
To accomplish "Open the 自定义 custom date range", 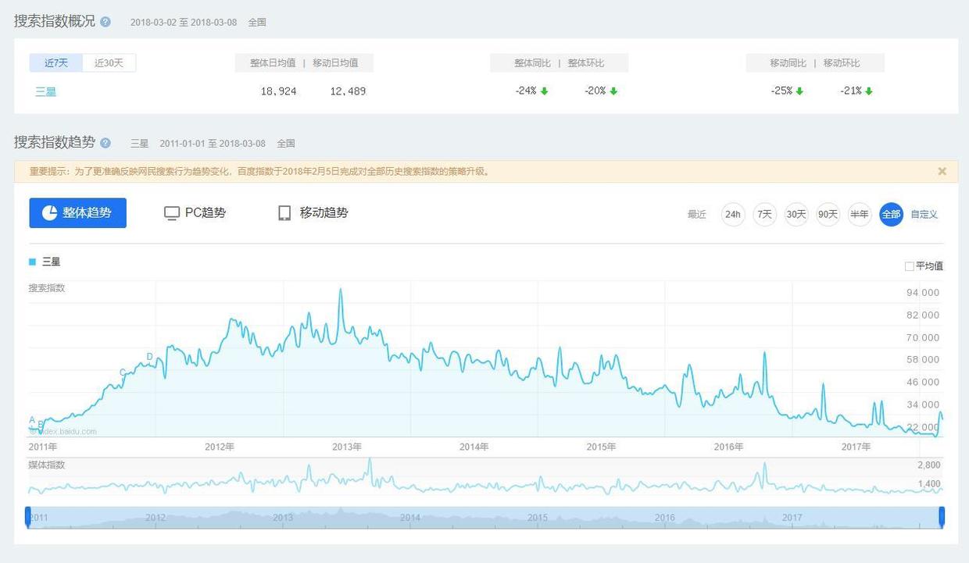I will point(924,214).
